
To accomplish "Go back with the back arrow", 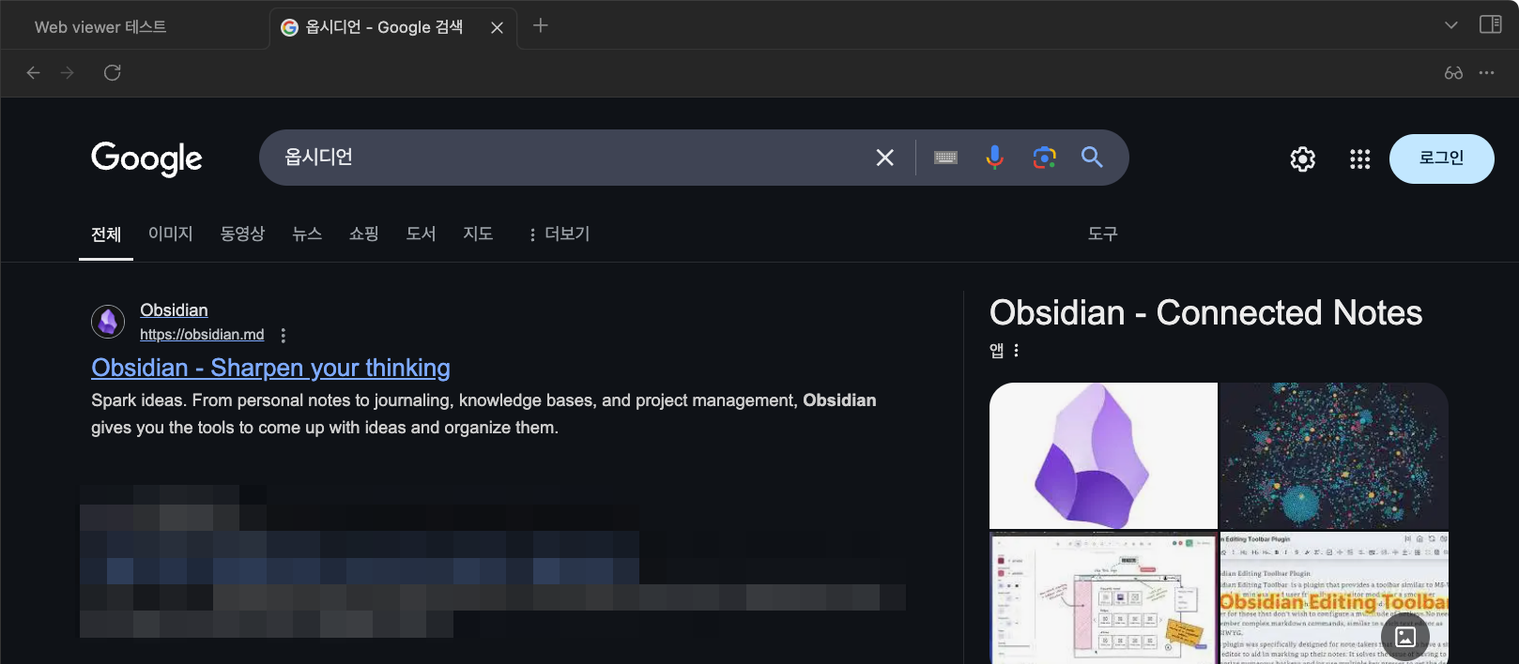I will point(34,72).
